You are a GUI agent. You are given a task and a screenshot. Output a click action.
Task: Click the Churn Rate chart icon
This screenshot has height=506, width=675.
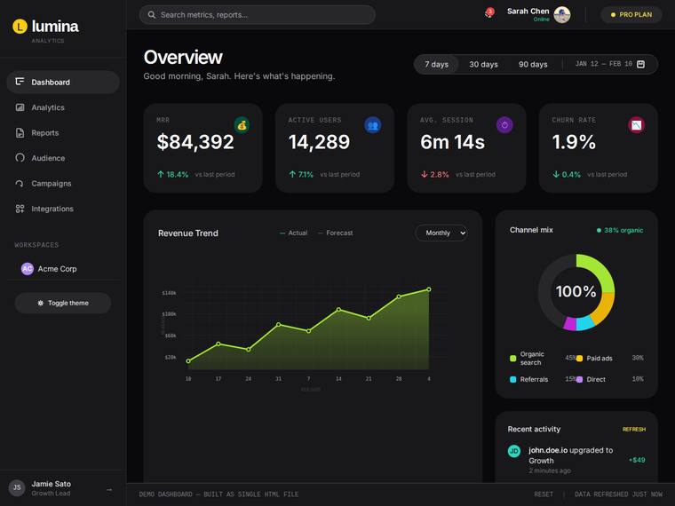[x=636, y=125]
